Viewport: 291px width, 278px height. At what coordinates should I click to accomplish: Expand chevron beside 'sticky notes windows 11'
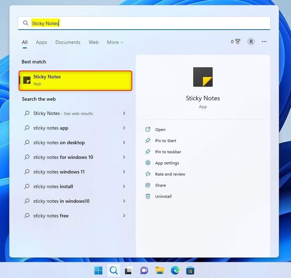pos(124,172)
